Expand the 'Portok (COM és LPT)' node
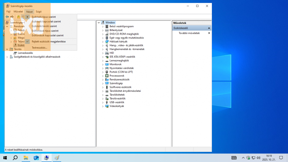Viewport: 288px width, 162px height. point(103,72)
